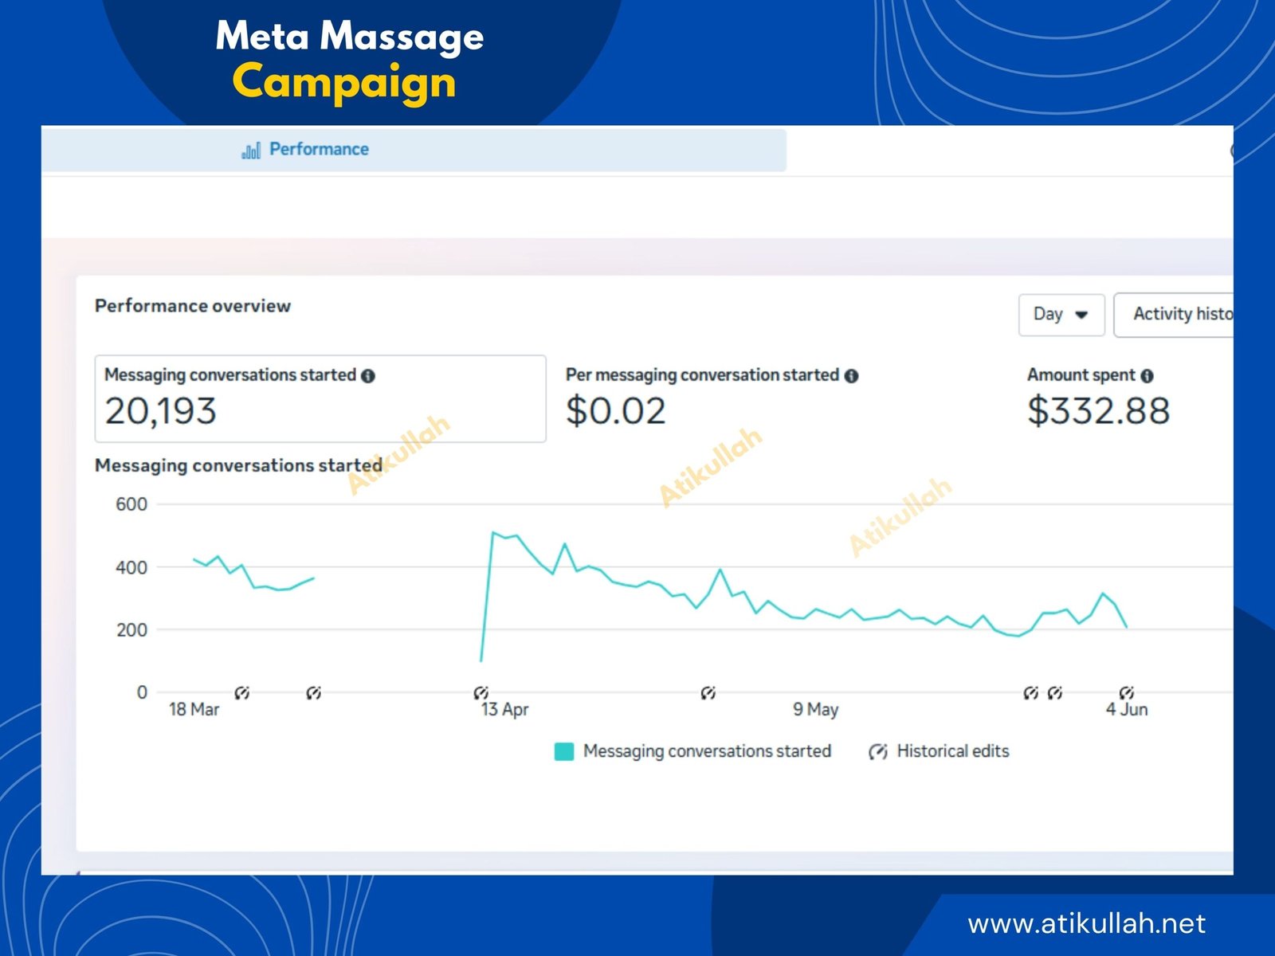The height and width of the screenshot is (956, 1275).
Task: Click edit marker between 13 Apr and 9 May
Action: (x=708, y=692)
